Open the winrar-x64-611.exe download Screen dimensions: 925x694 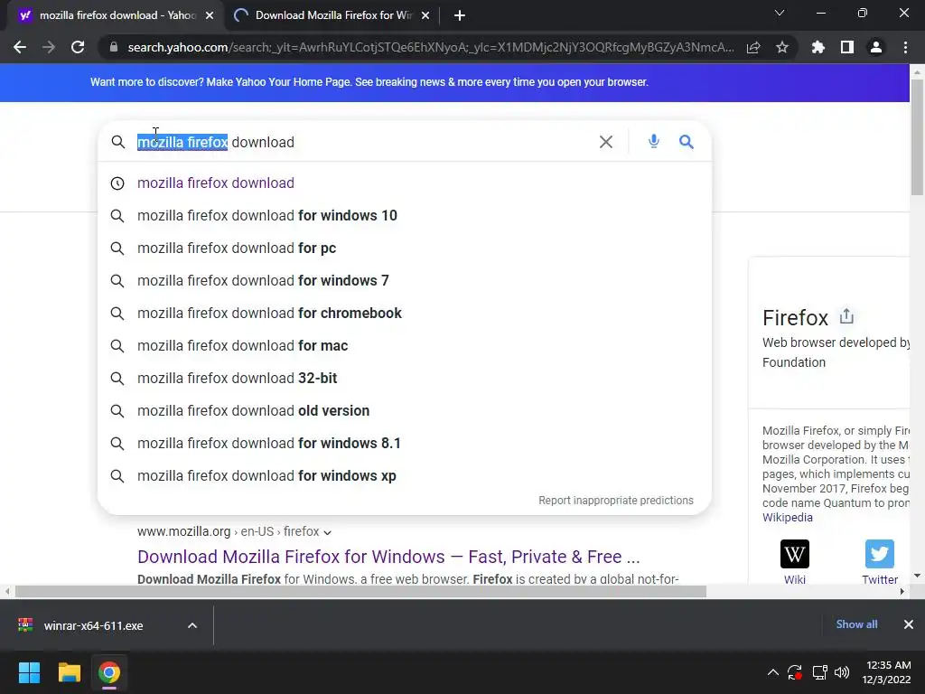[93, 625]
